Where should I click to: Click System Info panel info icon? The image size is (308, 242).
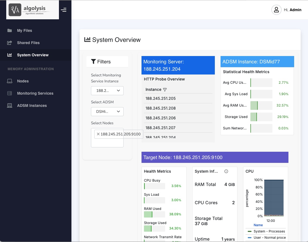(226, 171)
